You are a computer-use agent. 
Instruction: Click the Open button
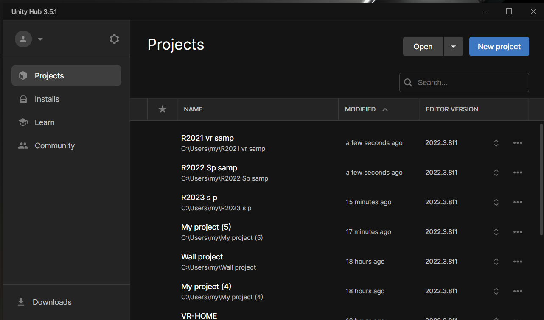tap(423, 47)
